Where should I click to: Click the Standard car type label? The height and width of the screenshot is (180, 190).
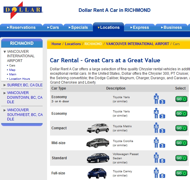(x=59, y=158)
